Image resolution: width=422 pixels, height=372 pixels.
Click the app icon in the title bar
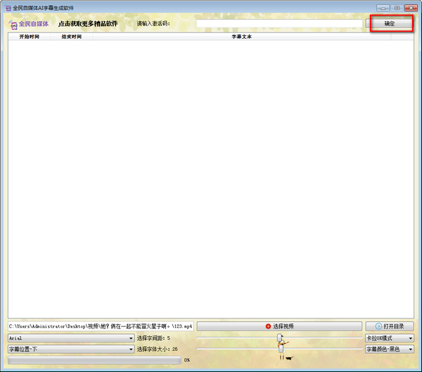click(x=8, y=8)
